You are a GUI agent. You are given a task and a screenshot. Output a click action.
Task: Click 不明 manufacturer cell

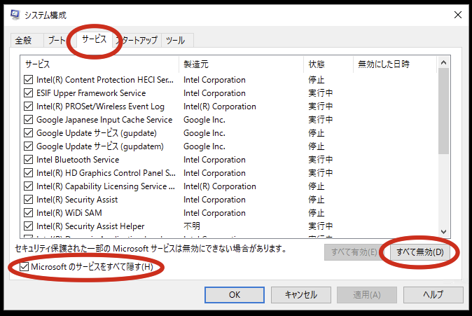pyautogui.click(x=192, y=226)
